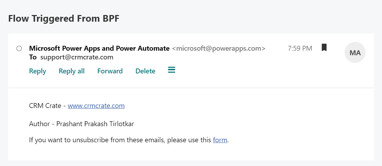Screen dimensions: 382x166
Task: Click the Author Prashant Prakash Tirlotkar line
Action: click(x=82, y=123)
